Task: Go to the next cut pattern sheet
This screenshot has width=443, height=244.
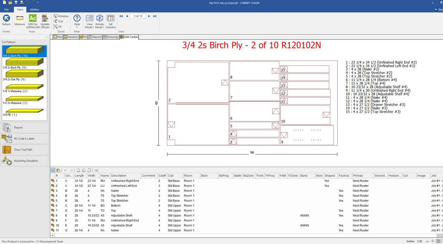Action: [x=149, y=16]
